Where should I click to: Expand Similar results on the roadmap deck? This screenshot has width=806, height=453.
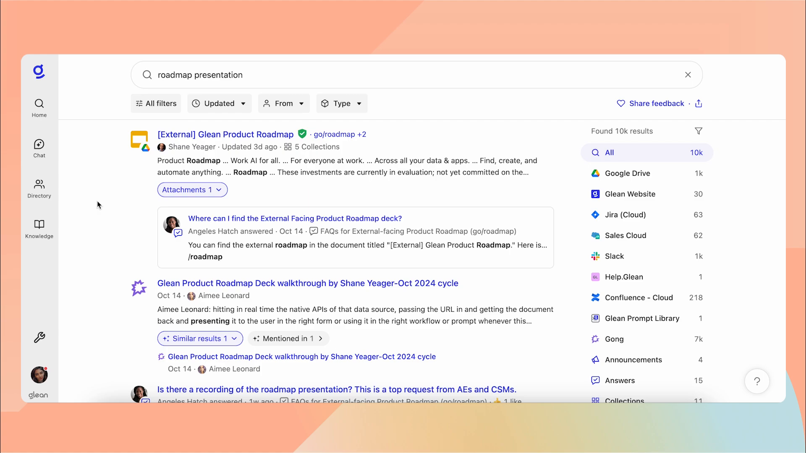pyautogui.click(x=200, y=338)
